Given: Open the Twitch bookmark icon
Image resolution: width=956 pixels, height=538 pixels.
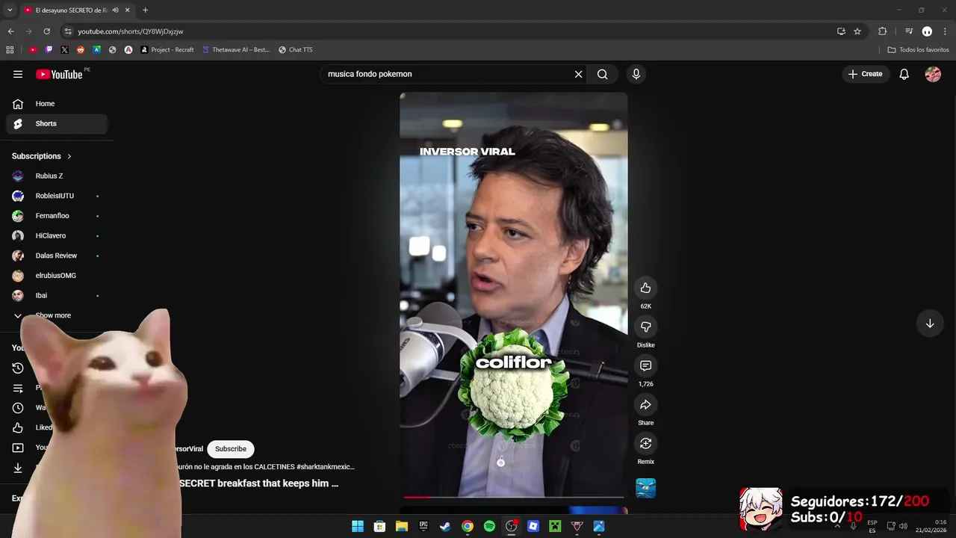Looking at the screenshot, I should [x=49, y=50].
